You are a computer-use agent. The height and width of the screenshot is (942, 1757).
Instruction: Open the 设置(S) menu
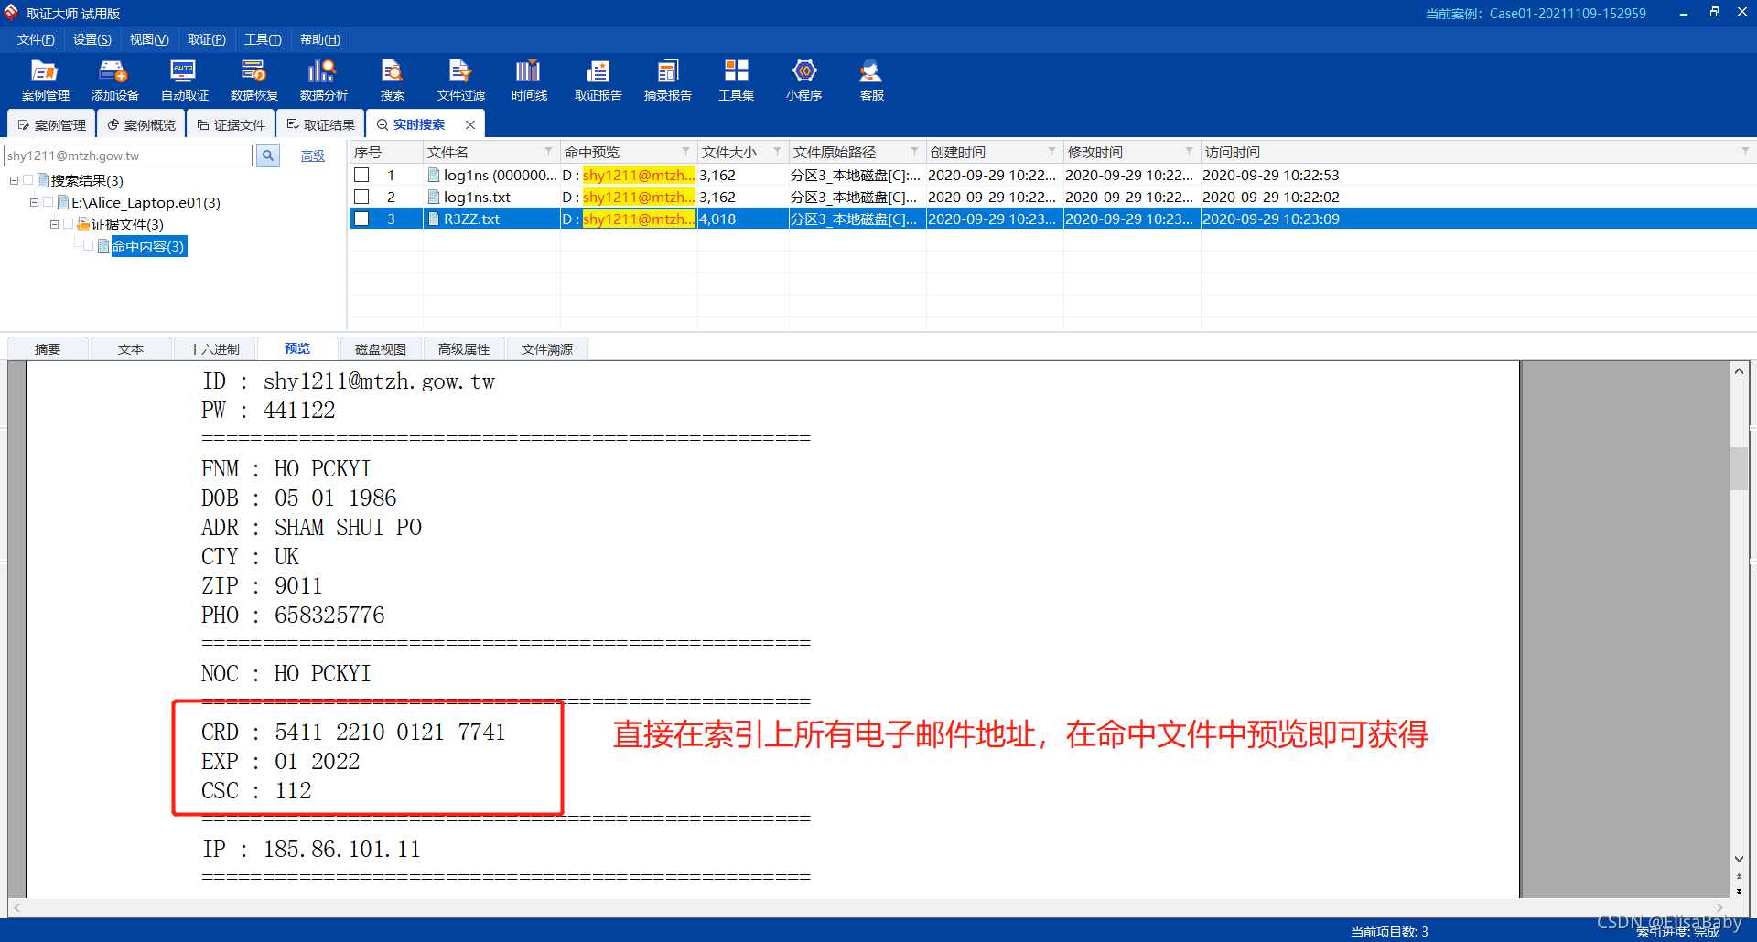coord(92,39)
